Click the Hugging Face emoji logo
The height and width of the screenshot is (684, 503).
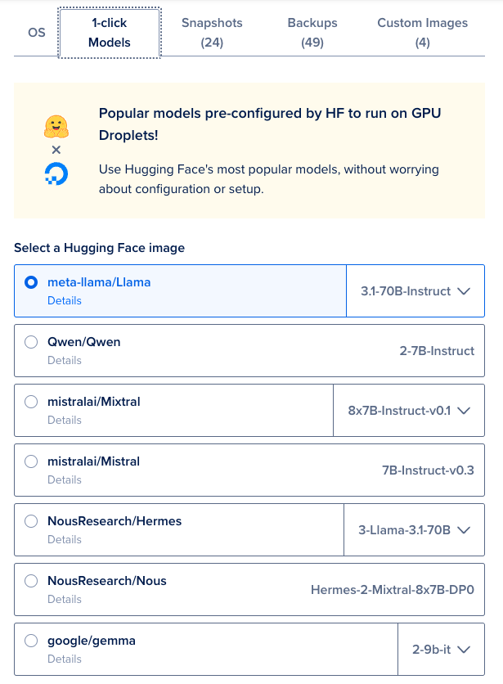click(56, 127)
